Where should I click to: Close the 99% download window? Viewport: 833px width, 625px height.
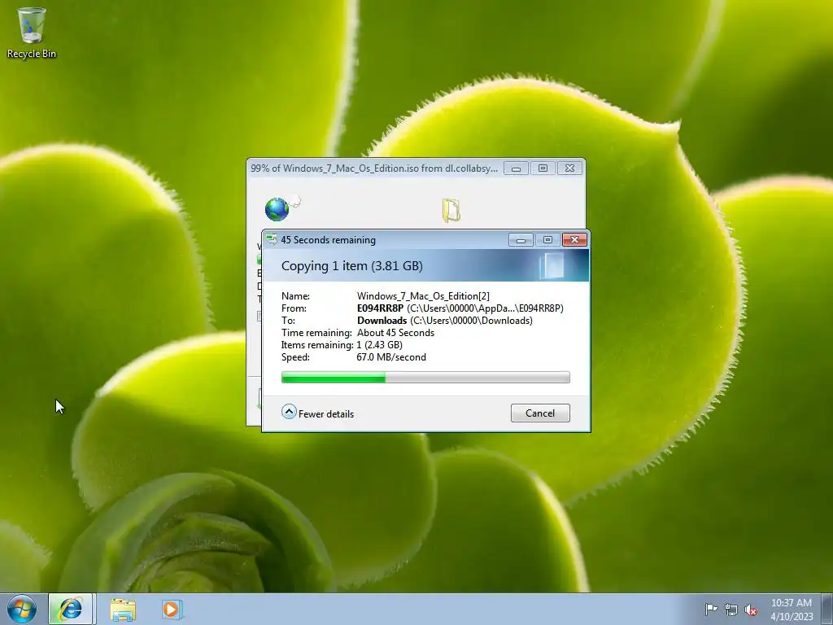pyautogui.click(x=569, y=168)
